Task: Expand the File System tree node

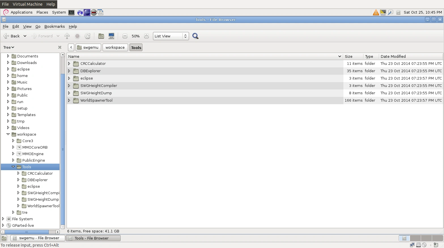Action: tap(3, 219)
